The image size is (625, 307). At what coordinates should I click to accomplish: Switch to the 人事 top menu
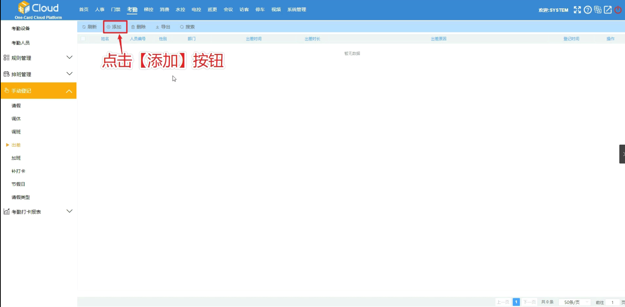click(x=100, y=9)
